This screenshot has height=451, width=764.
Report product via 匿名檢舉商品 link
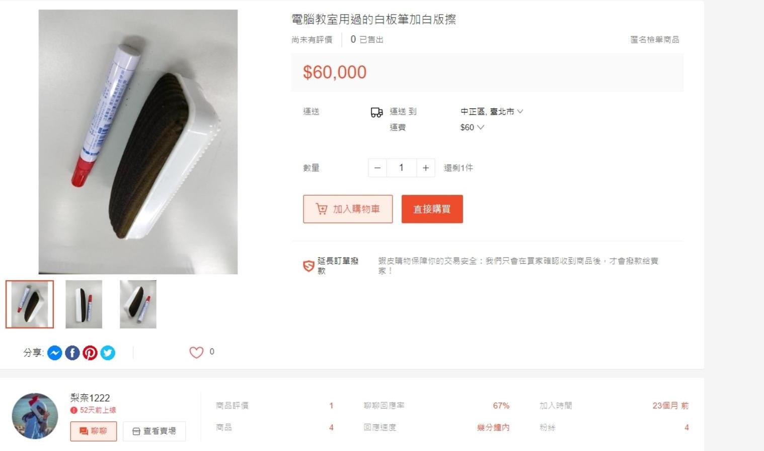pyautogui.click(x=655, y=40)
